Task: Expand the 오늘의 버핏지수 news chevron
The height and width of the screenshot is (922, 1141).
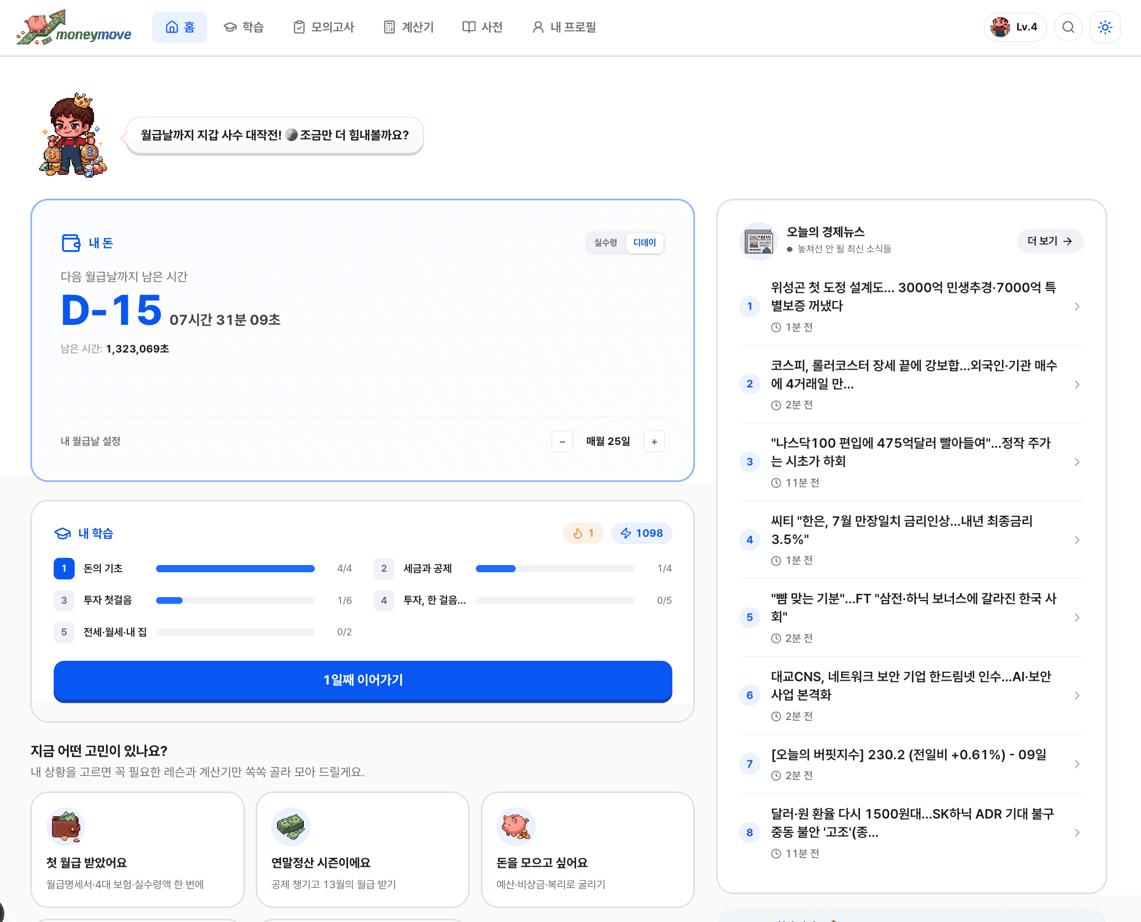Action: pos(1077,764)
